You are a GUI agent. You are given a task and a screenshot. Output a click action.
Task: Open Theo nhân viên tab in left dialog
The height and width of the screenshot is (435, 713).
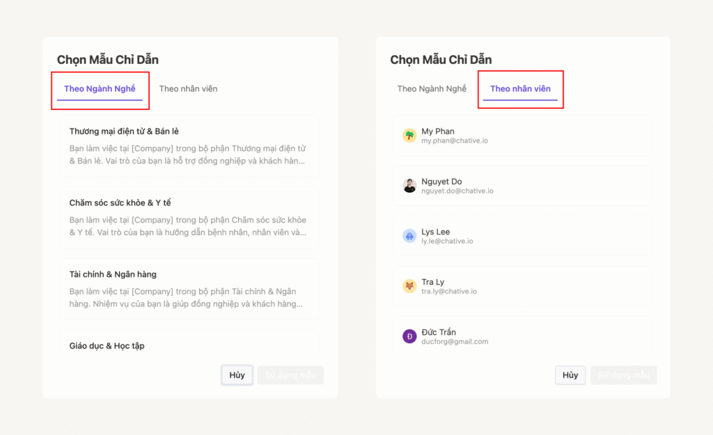point(188,89)
